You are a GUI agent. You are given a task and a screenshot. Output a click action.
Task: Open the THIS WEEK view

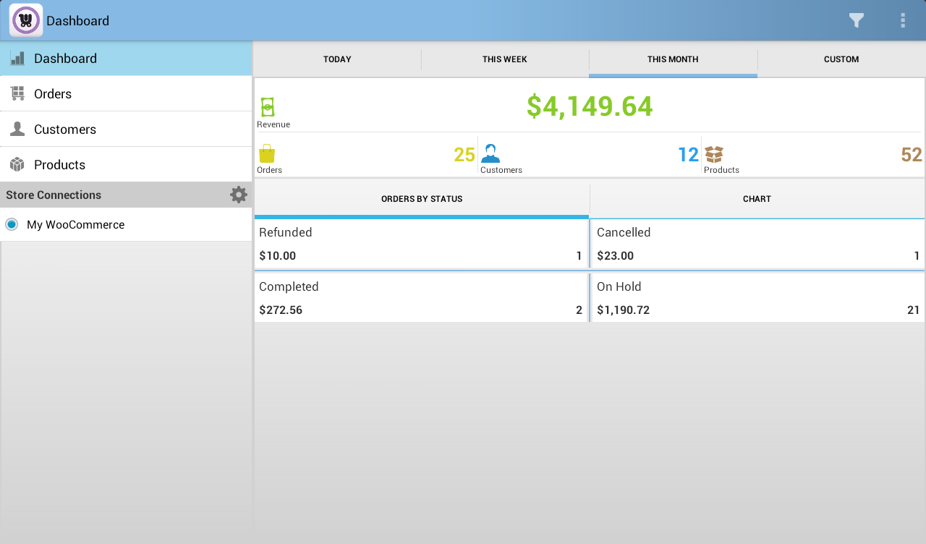tap(505, 59)
